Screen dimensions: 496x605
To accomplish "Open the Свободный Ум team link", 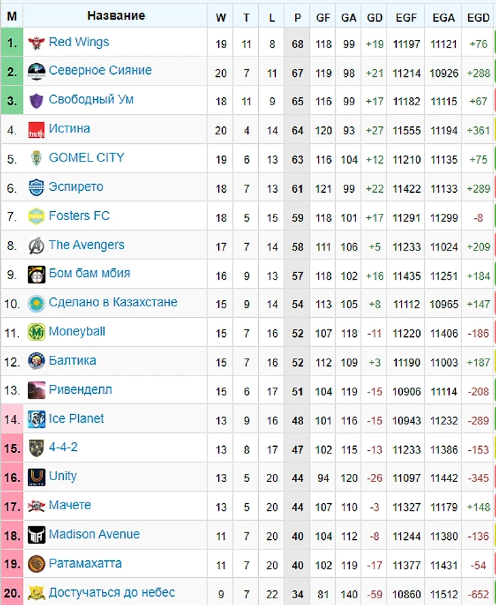I will [91, 100].
